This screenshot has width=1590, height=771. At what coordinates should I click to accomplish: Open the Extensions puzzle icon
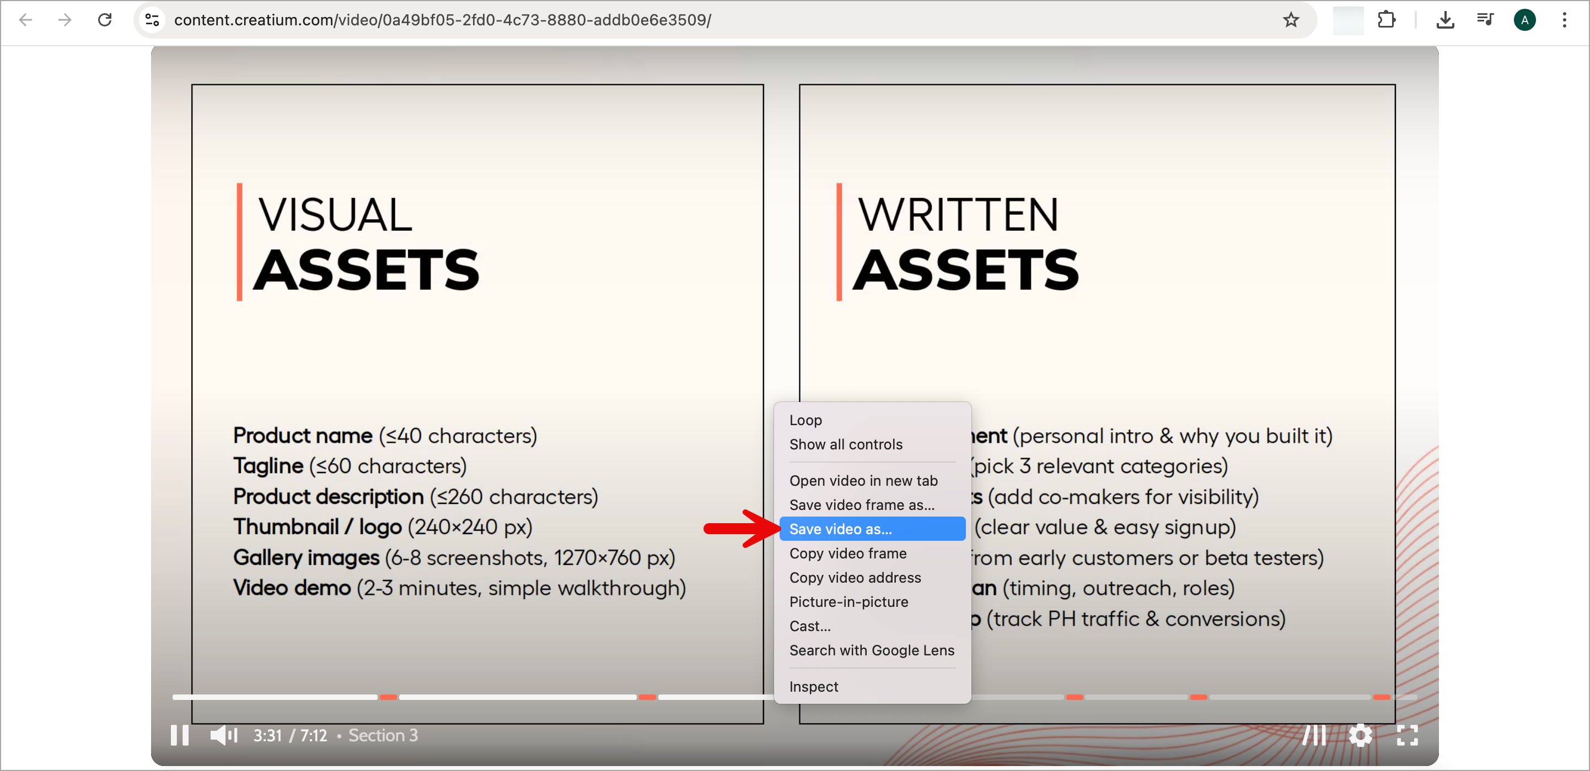[x=1387, y=20]
